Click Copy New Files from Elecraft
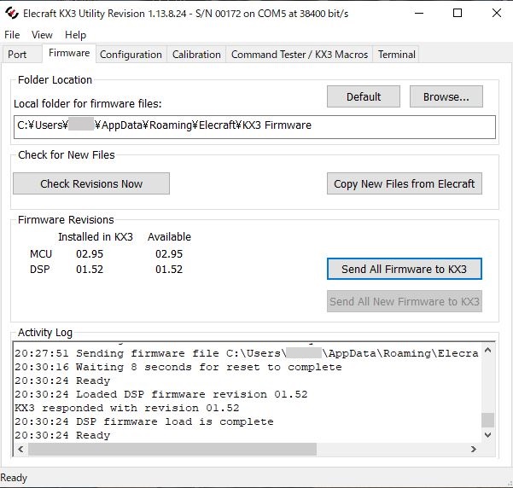The image size is (513, 488). 405,183
